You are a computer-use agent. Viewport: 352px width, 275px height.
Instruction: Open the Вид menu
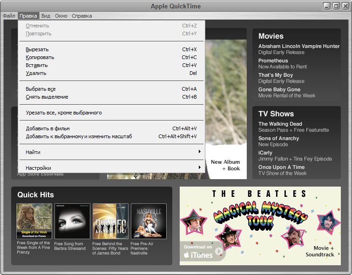pyautogui.click(x=46, y=16)
